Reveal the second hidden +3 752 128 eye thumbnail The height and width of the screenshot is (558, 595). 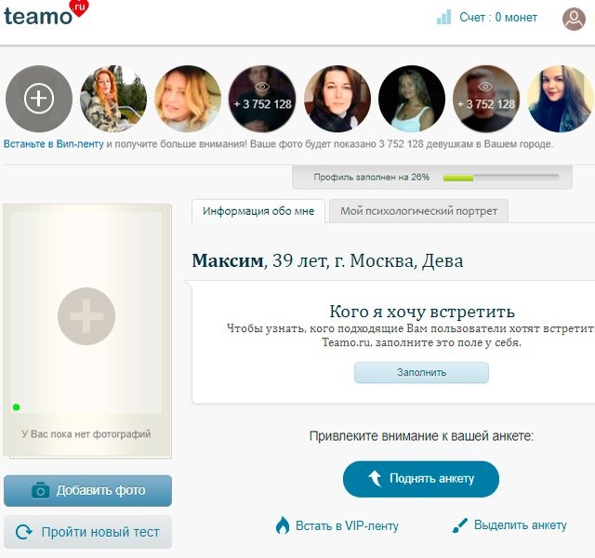tap(485, 99)
